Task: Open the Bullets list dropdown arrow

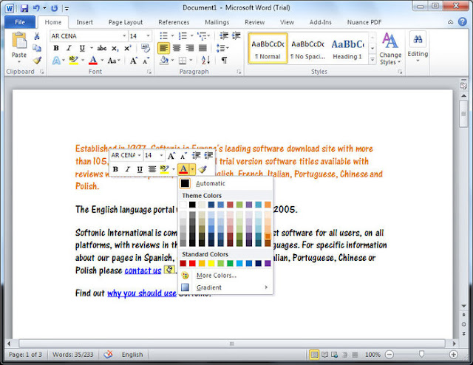Action: (172, 36)
